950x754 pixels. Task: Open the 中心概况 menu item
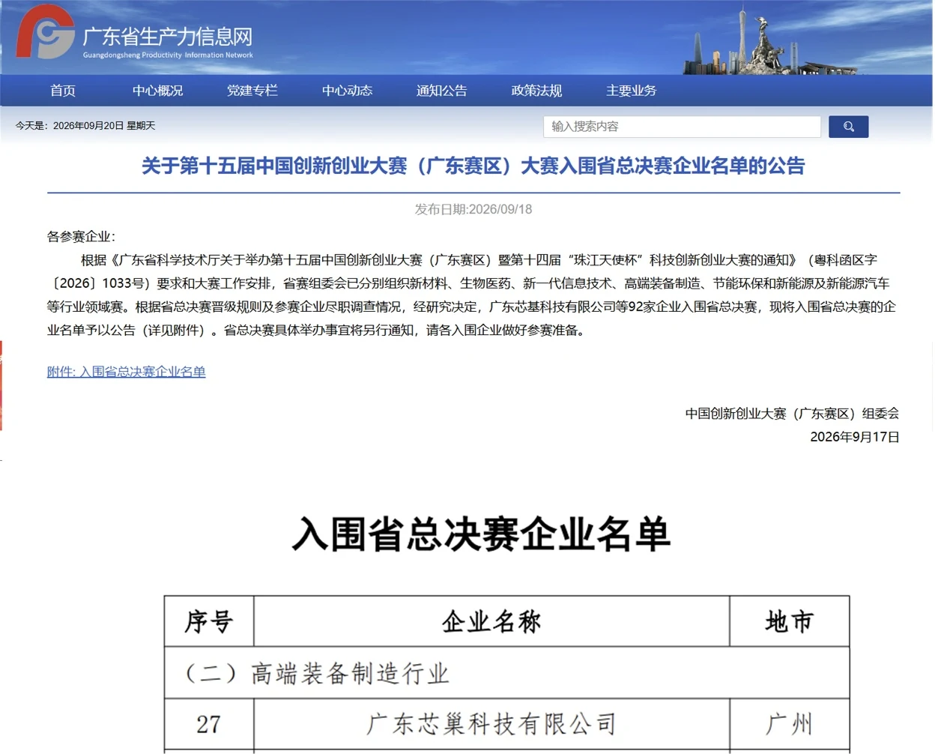pyautogui.click(x=157, y=91)
